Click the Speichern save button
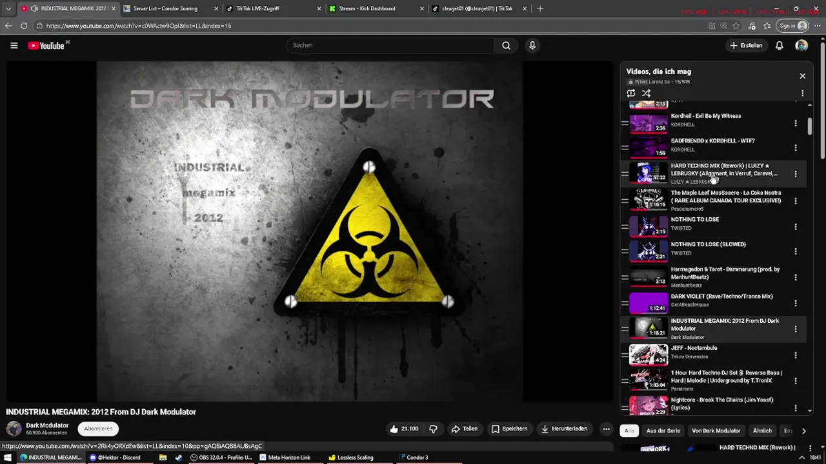The image size is (826, 464). (x=509, y=429)
